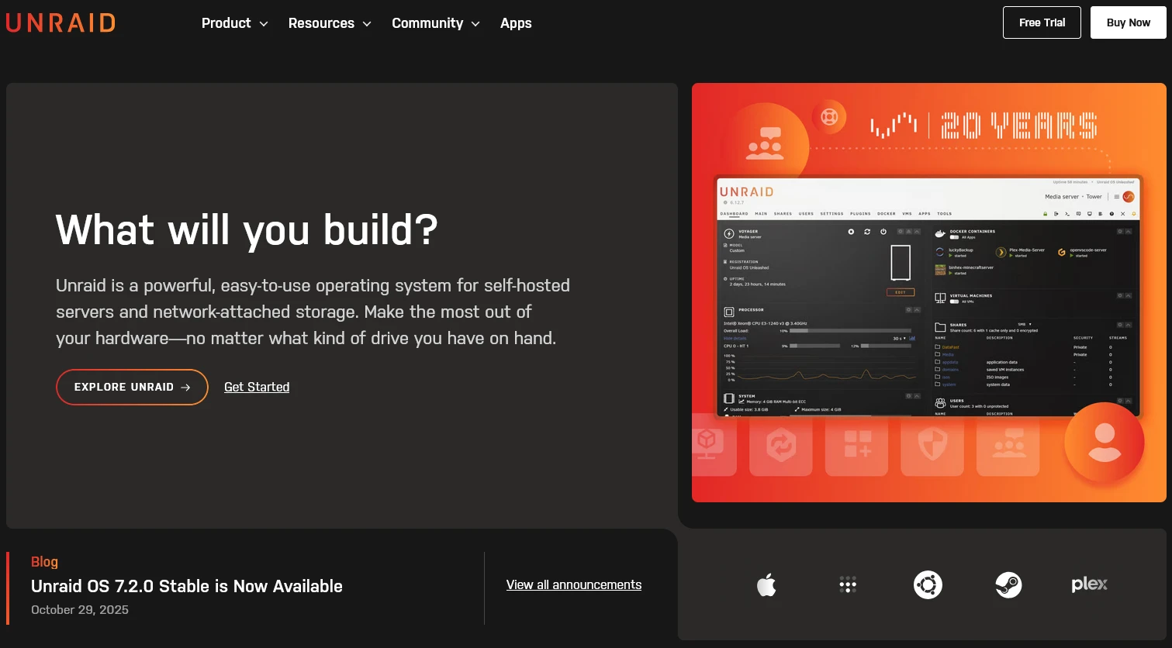
Task: Open the Unraid OS 7.2.0 blog announcement
Action: [187, 586]
